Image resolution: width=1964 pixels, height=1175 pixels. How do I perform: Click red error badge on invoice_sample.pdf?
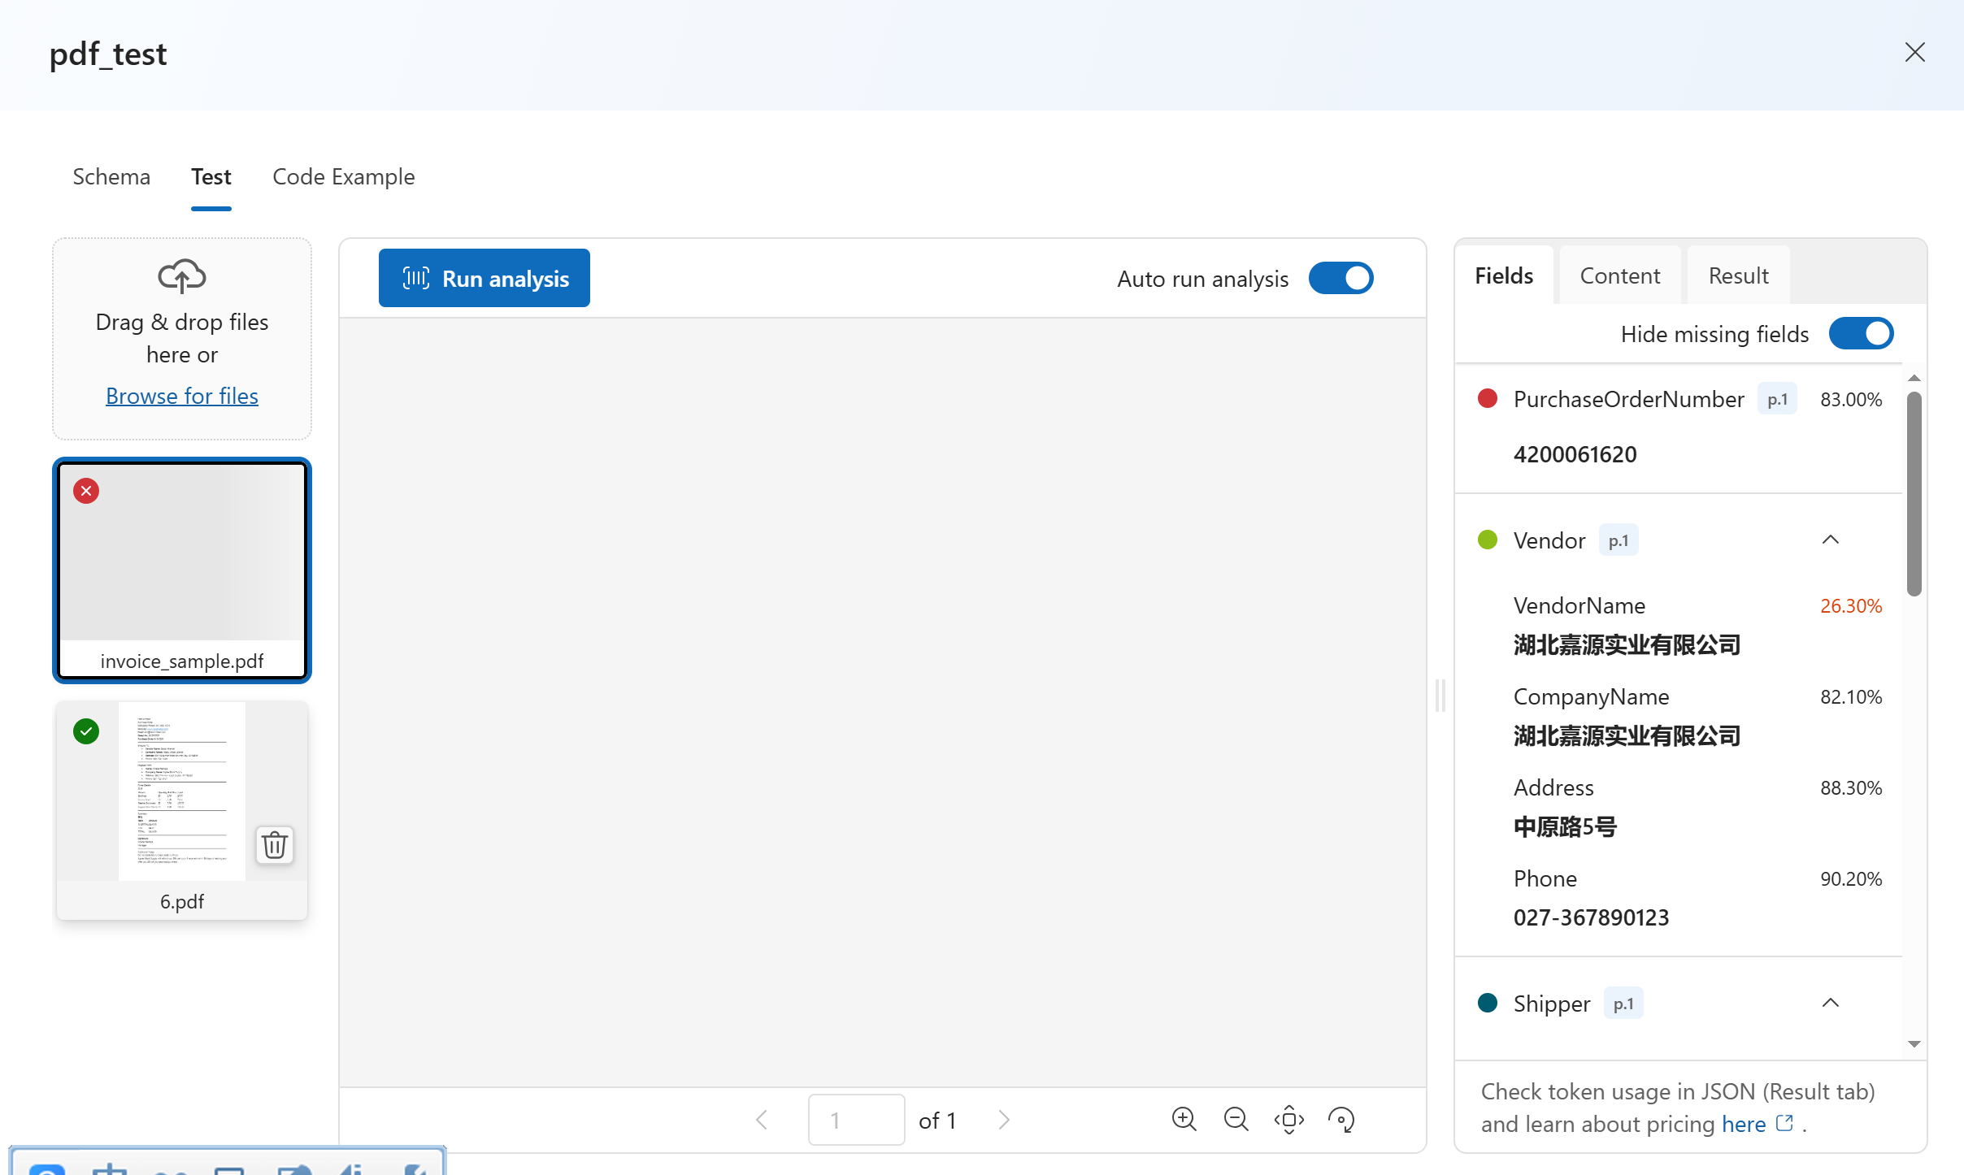(x=86, y=491)
